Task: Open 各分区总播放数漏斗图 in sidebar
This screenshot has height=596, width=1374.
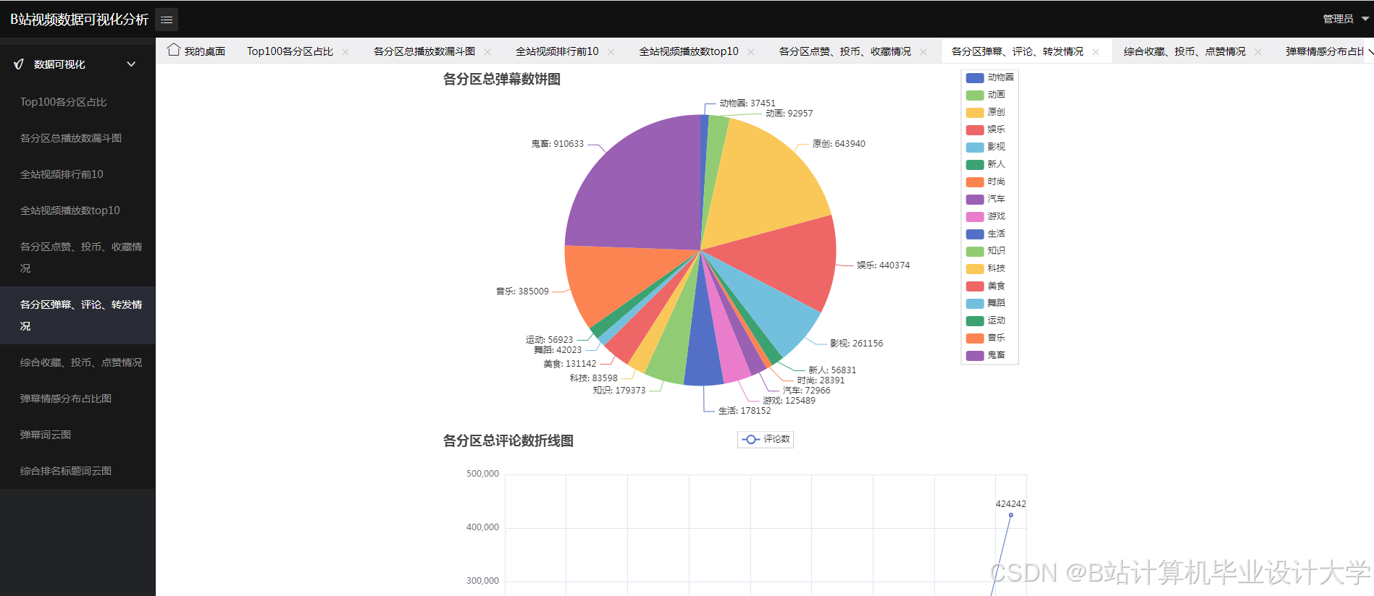Action: (78, 138)
